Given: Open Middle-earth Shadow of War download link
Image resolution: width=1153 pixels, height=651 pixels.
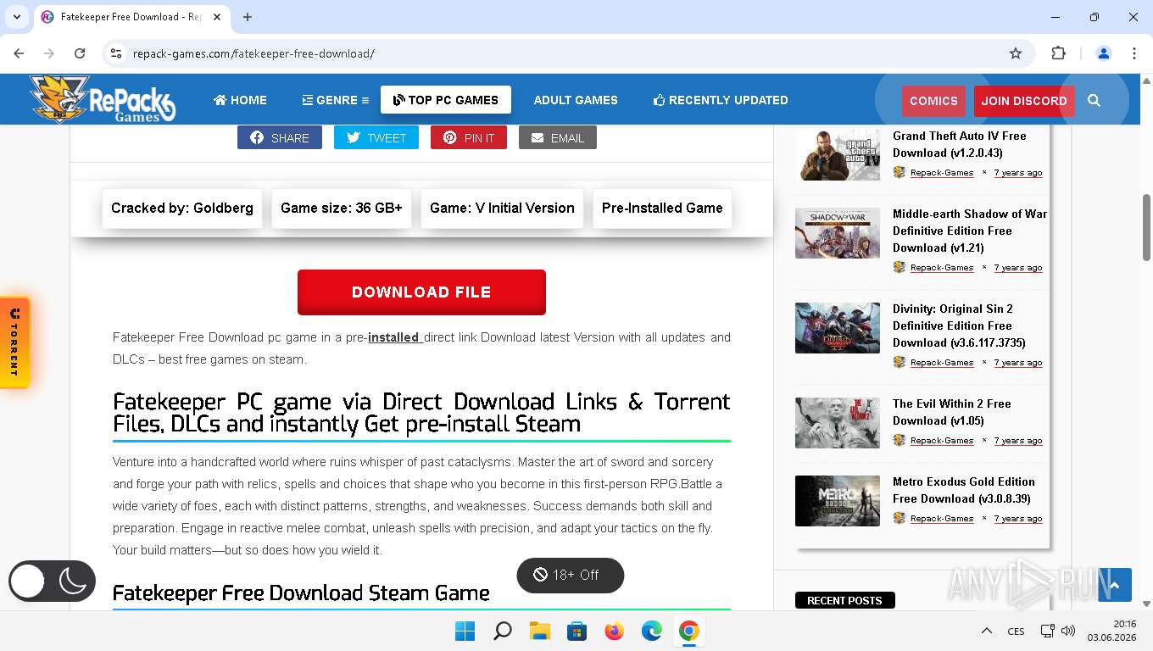Looking at the screenshot, I should [970, 231].
